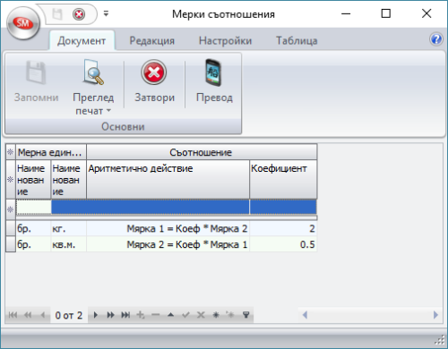Image resolution: width=448 pixels, height=349 pixels.
Task: Click the Запомни save button
Action: pyautogui.click(x=36, y=82)
